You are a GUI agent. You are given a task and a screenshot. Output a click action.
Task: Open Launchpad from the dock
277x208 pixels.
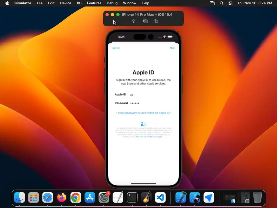tap(33, 197)
